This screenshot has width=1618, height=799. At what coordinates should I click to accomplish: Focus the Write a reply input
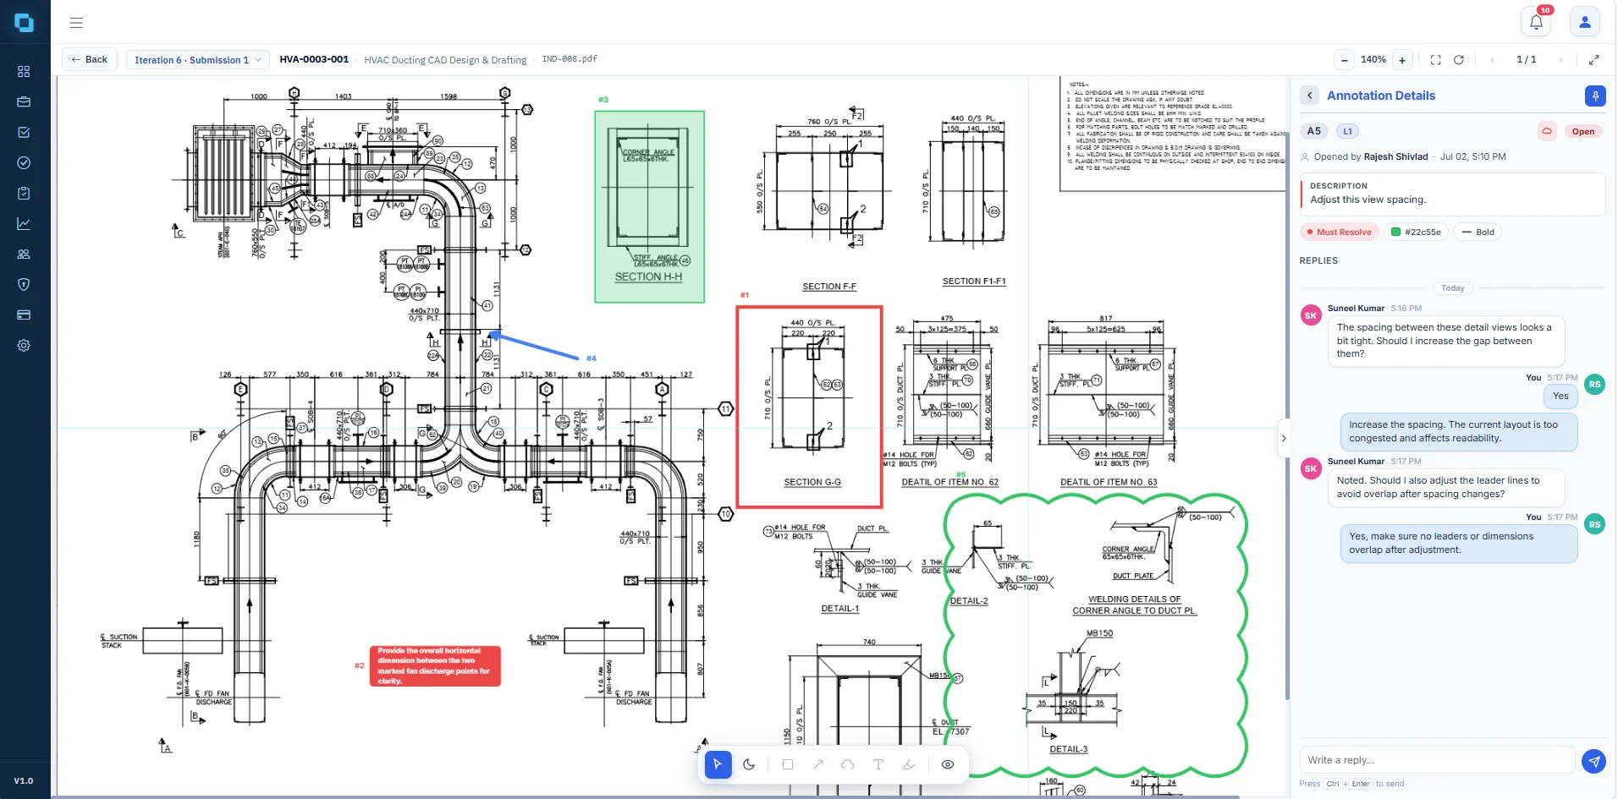tap(1437, 760)
